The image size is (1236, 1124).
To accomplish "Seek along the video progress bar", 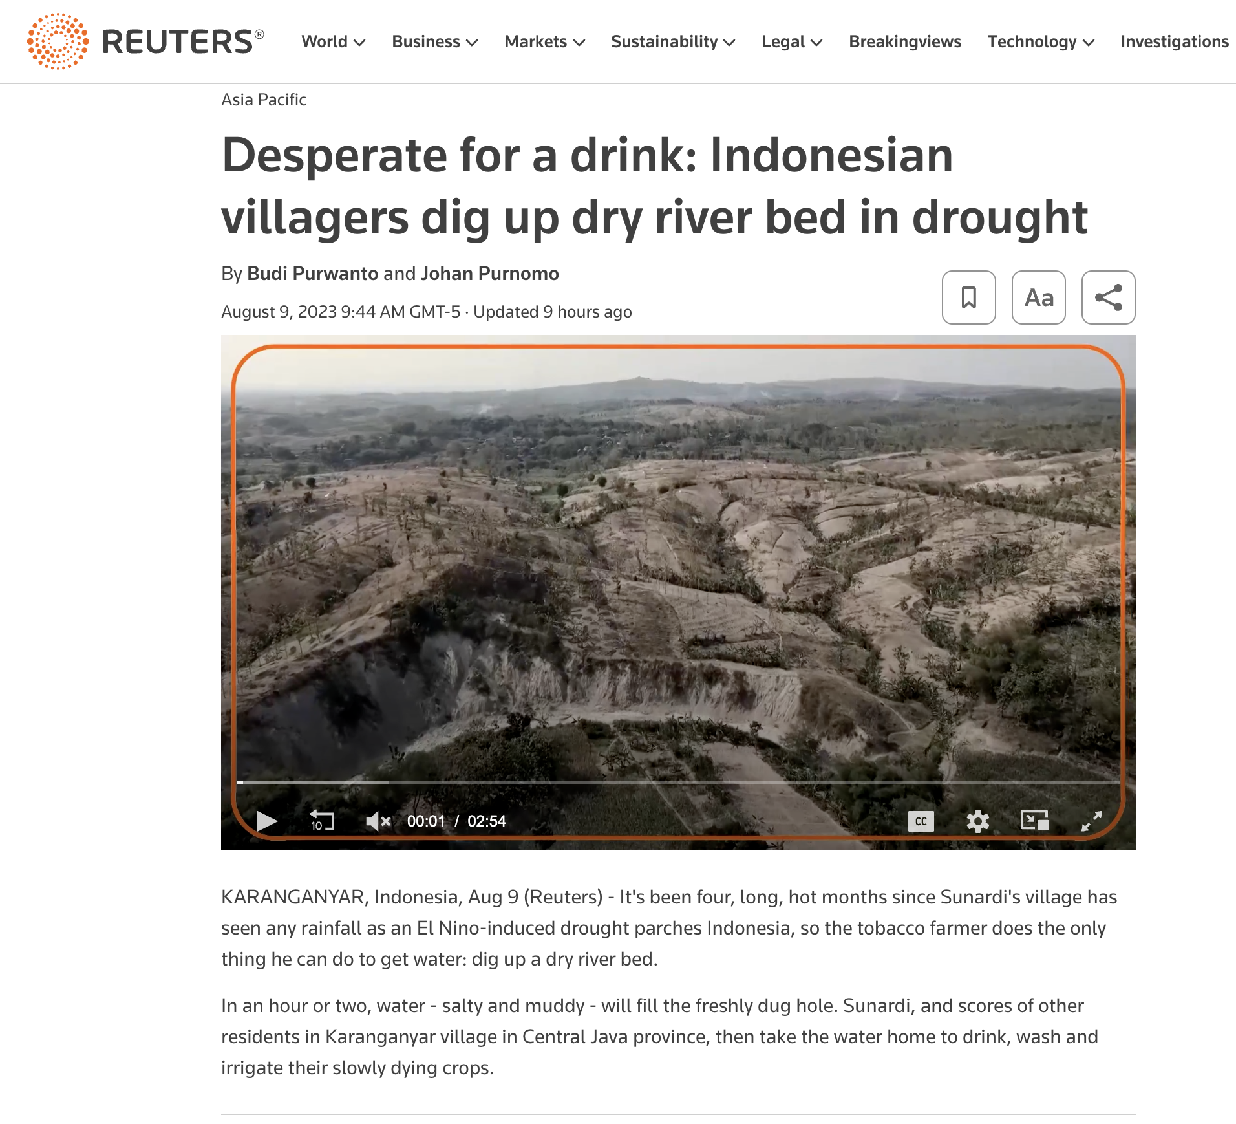I will click(678, 783).
